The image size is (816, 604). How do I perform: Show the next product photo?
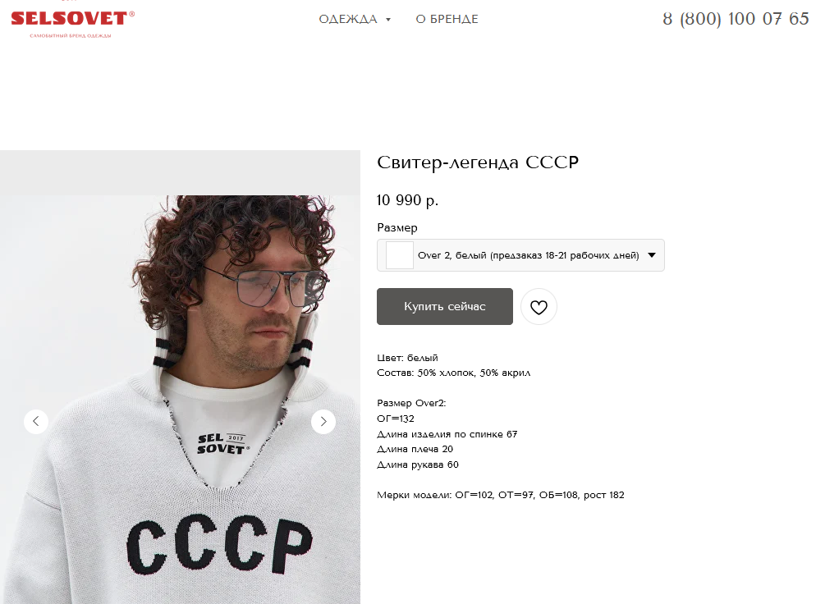click(323, 421)
